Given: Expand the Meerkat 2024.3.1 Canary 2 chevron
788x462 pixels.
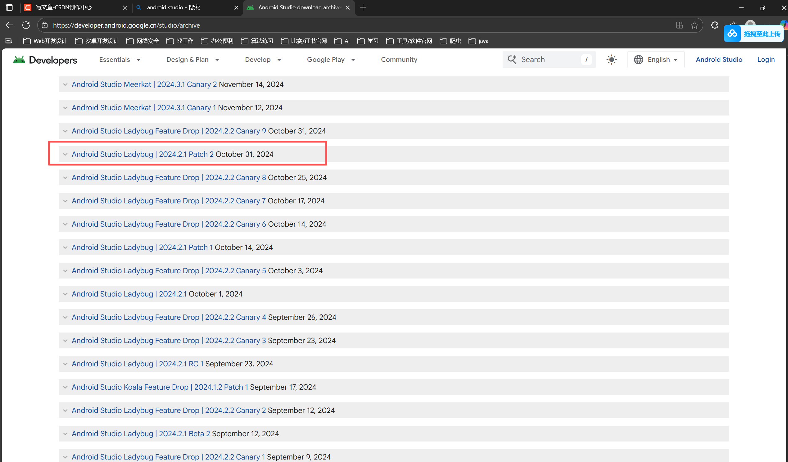Looking at the screenshot, I should point(65,84).
